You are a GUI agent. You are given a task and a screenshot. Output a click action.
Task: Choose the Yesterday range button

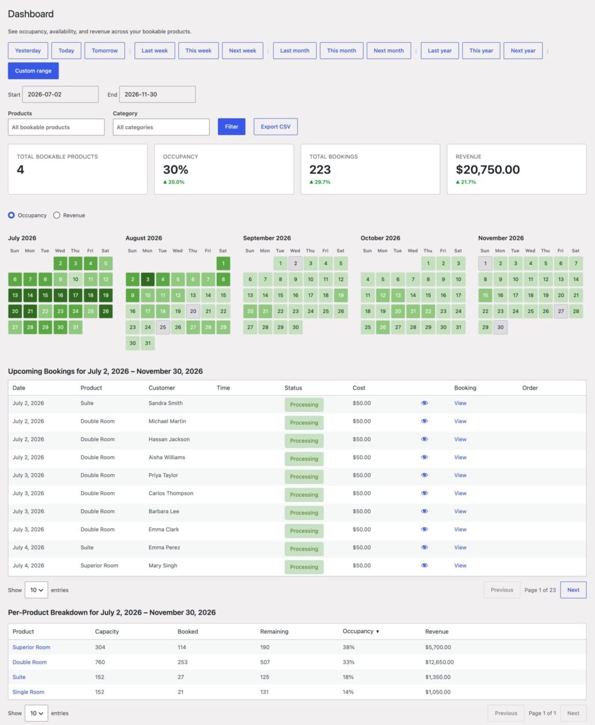click(x=28, y=51)
